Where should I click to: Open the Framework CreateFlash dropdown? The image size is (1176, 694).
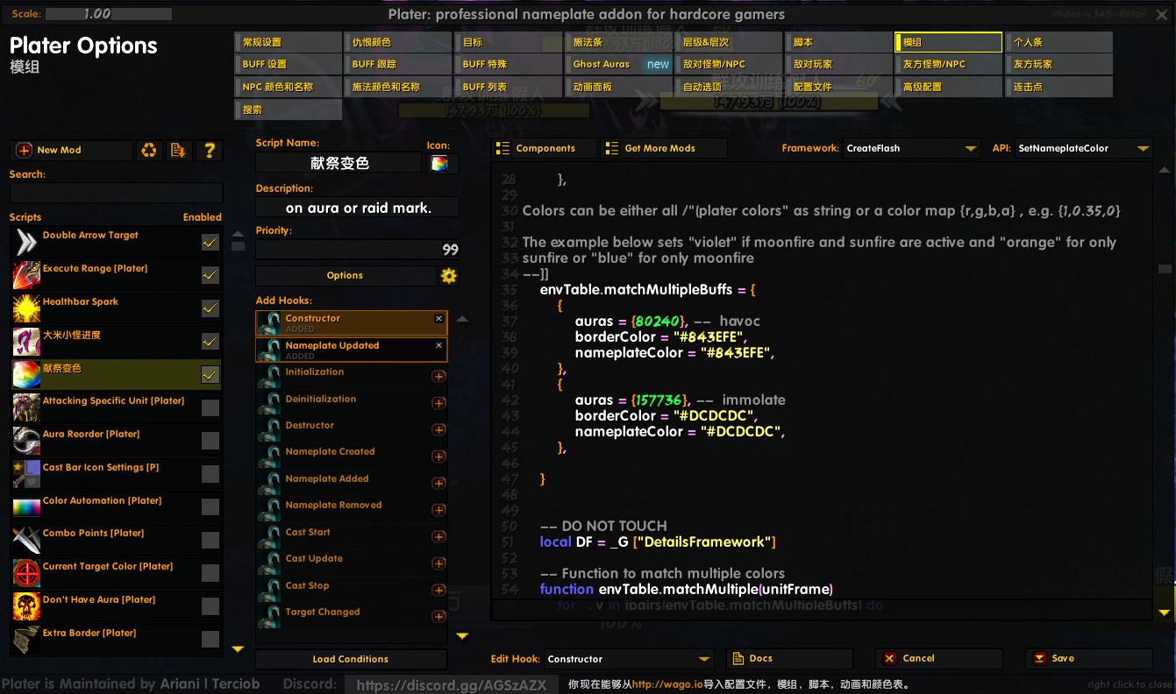[911, 149]
